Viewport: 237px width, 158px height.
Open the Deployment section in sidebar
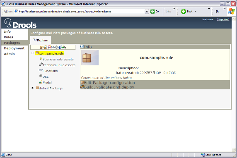tap(14, 48)
